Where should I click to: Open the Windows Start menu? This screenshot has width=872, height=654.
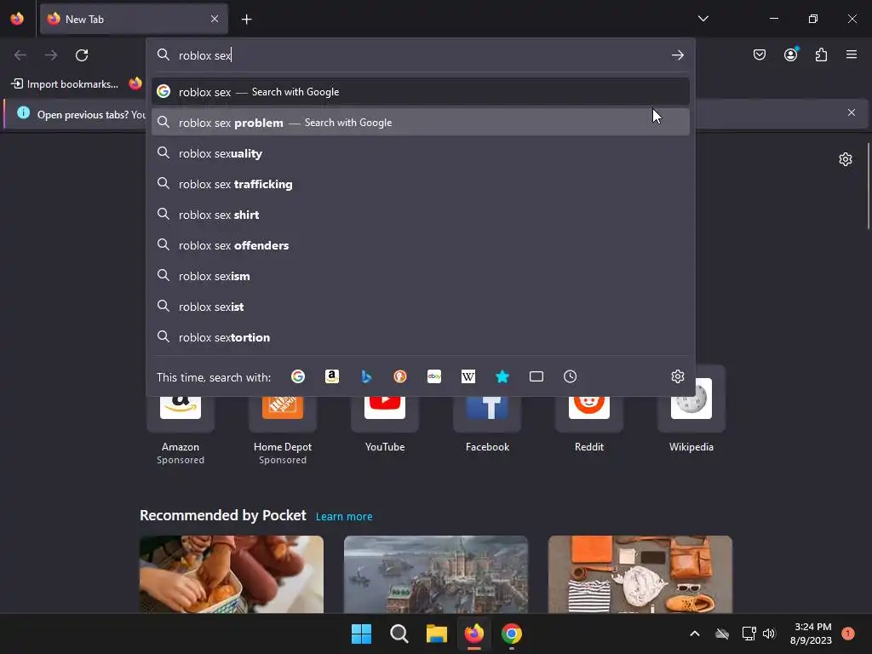pos(361,634)
